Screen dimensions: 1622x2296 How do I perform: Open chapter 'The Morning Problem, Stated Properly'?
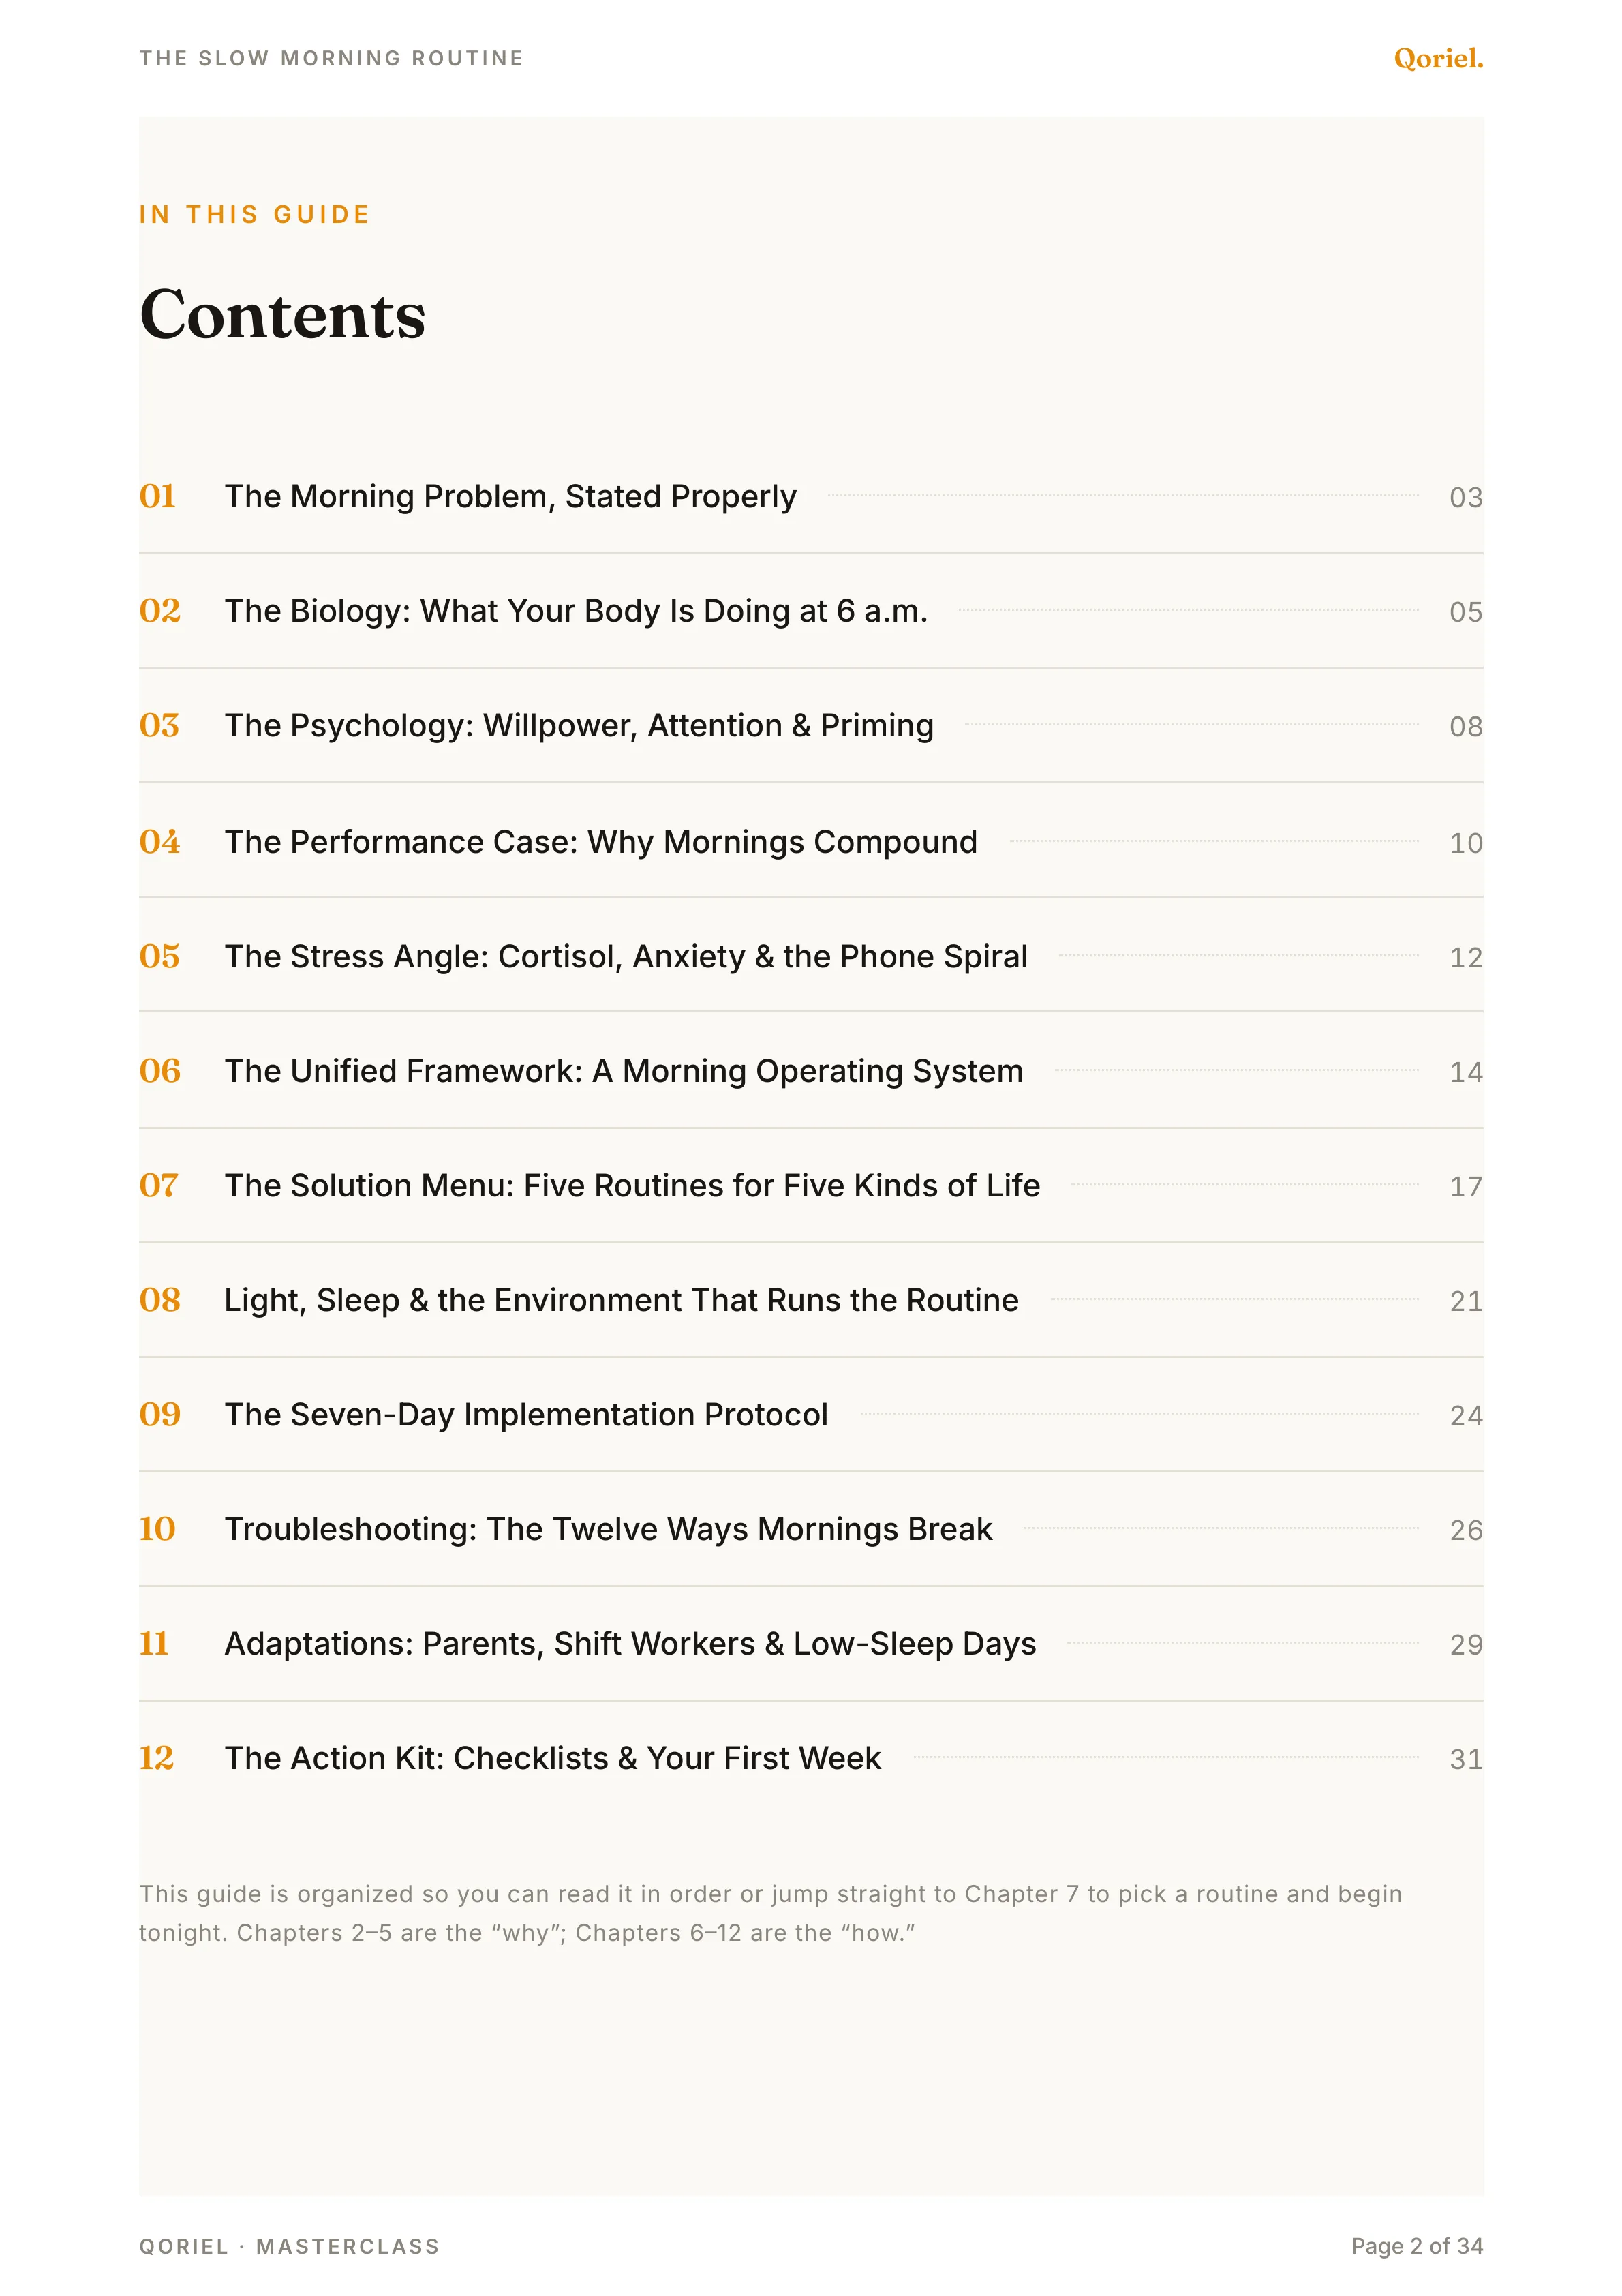[x=510, y=496]
